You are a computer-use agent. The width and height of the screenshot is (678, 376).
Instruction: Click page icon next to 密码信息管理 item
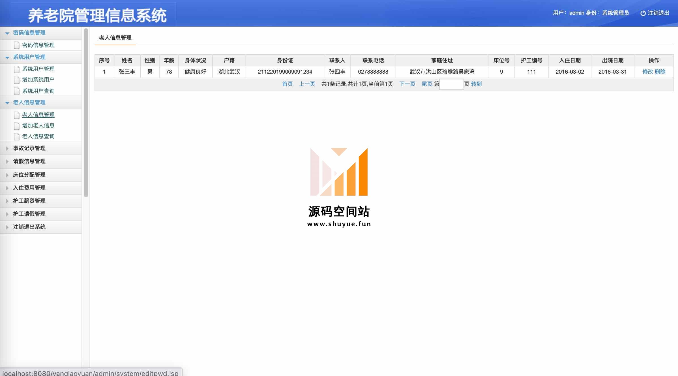(17, 45)
